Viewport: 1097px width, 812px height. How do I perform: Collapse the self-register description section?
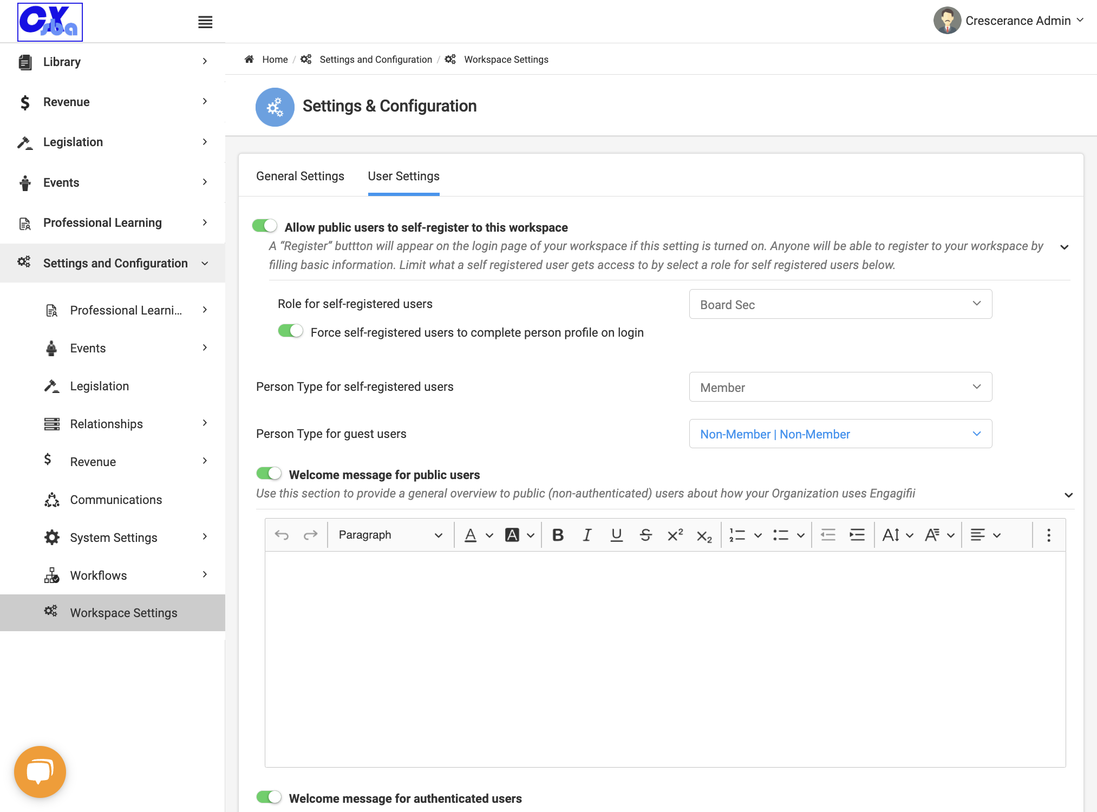tap(1064, 247)
